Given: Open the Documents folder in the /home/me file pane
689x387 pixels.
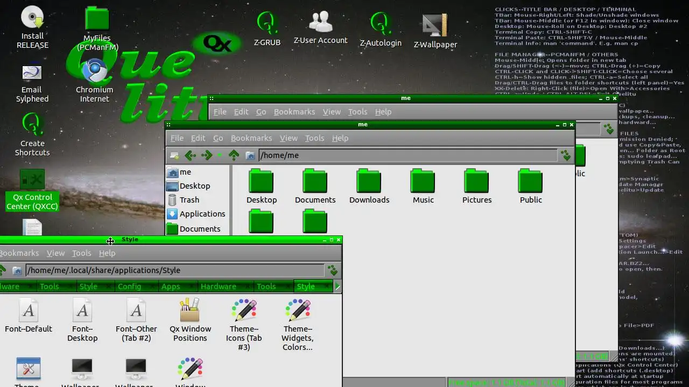Looking at the screenshot, I should click(315, 186).
